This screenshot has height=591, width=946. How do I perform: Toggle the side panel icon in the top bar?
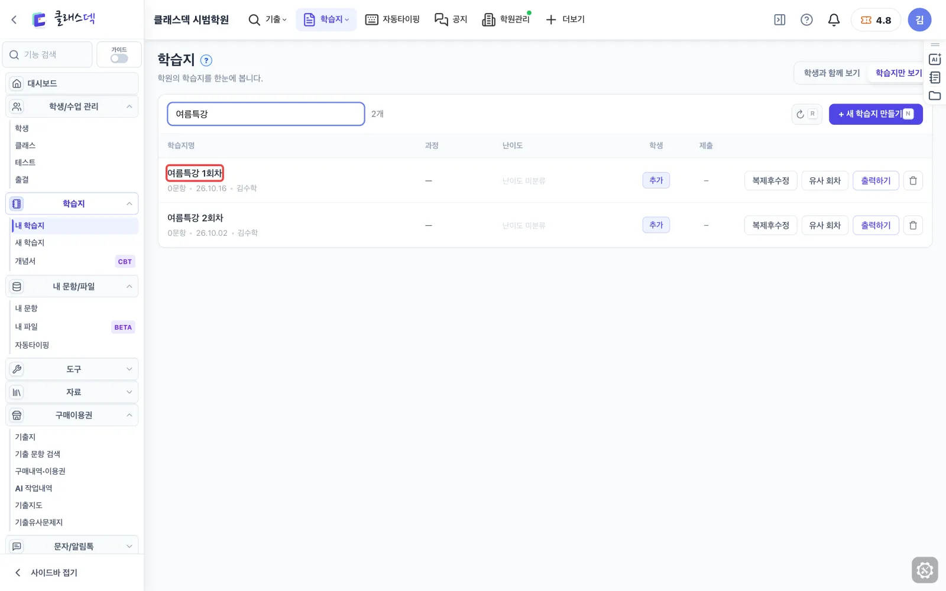[x=780, y=20]
